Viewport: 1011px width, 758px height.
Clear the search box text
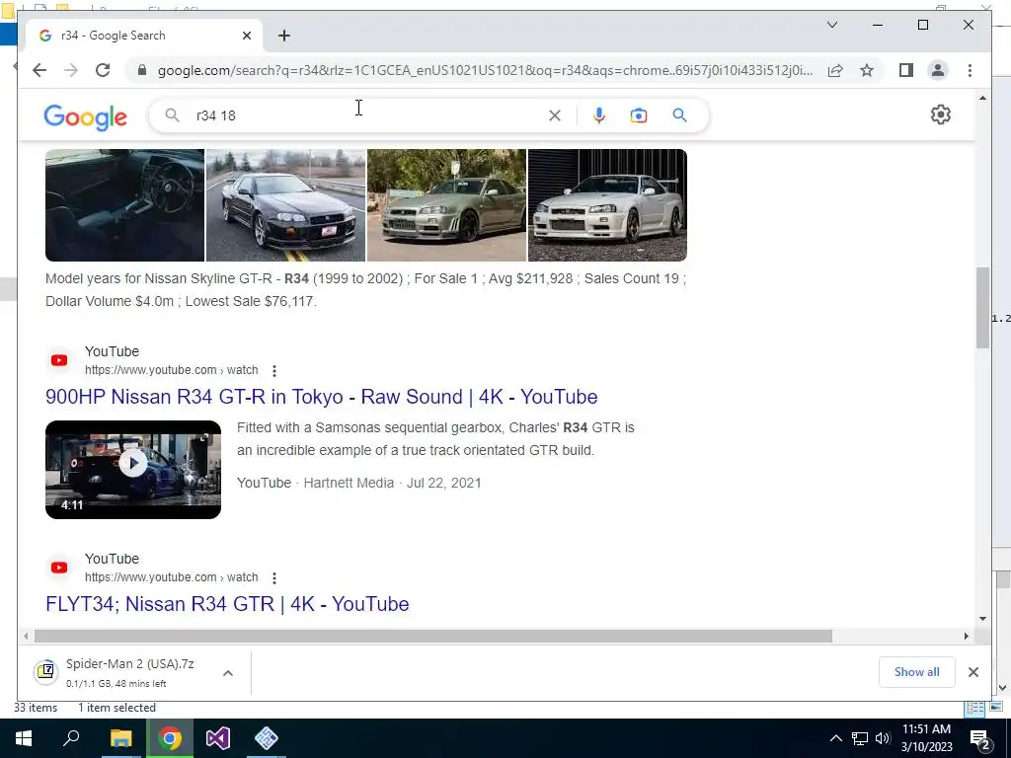pyautogui.click(x=555, y=115)
